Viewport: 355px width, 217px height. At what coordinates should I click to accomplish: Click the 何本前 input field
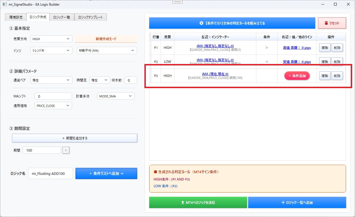pos(130,80)
